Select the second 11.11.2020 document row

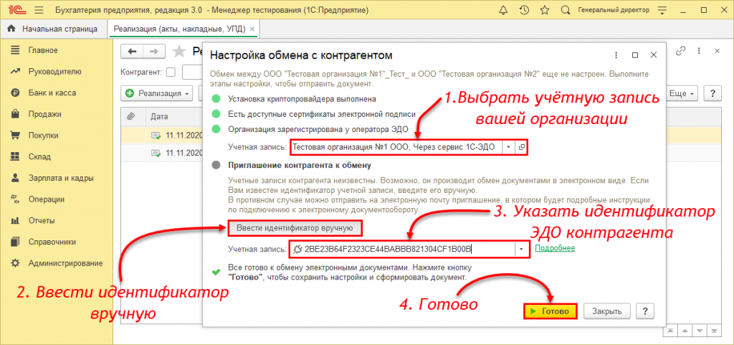click(162, 153)
